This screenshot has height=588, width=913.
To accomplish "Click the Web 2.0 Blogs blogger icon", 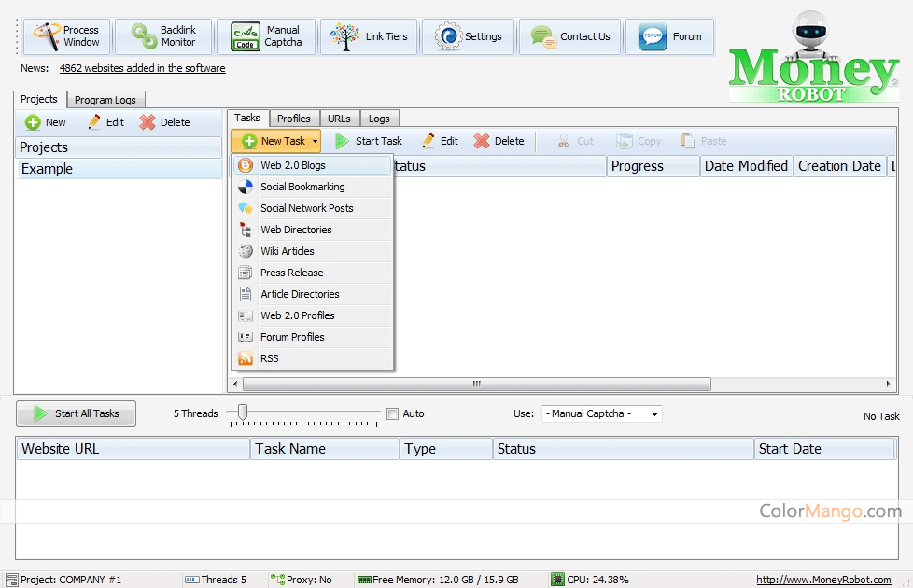I will (246, 165).
